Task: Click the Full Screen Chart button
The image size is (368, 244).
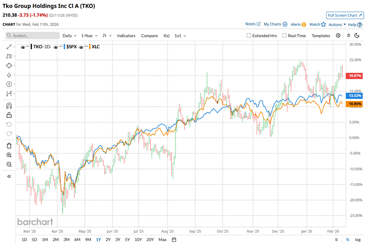Action: [345, 15]
